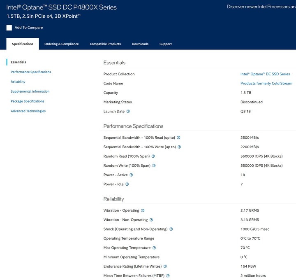Open Random Write (100% Span) info icon
The width and height of the screenshot is (296, 280).
pyautogui.click(x=154, y=166)
